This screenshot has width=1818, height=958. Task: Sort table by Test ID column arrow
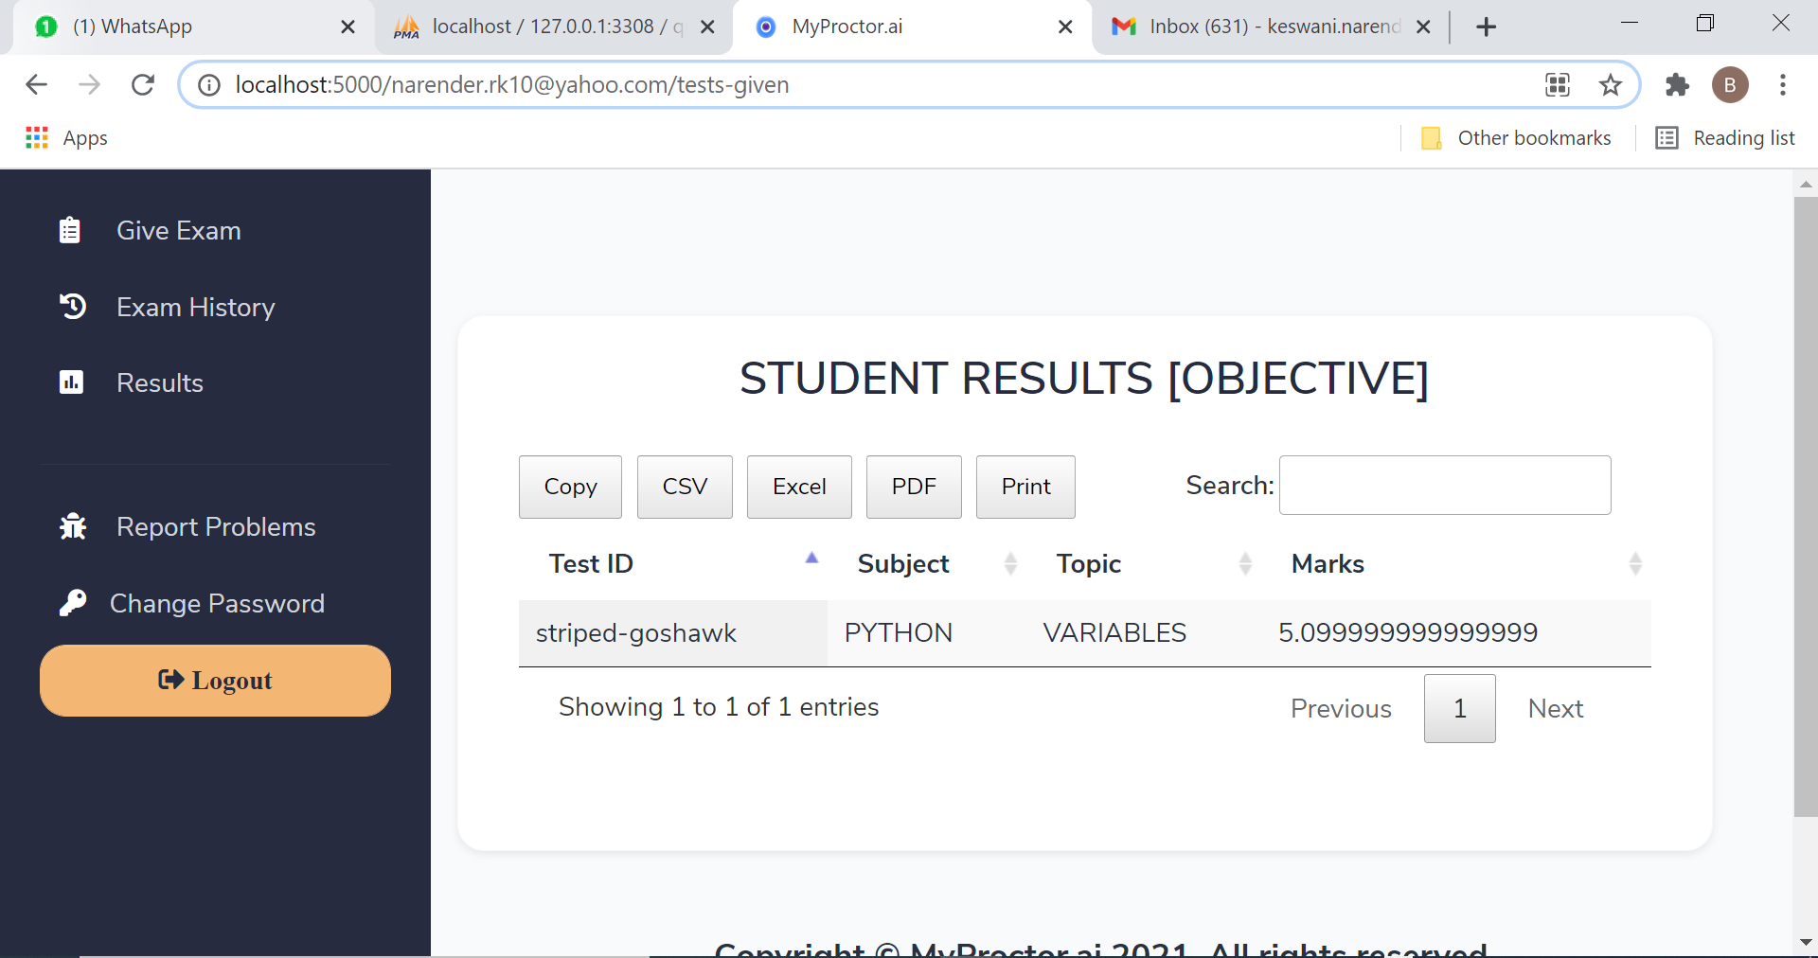click(x=811, y=559)
